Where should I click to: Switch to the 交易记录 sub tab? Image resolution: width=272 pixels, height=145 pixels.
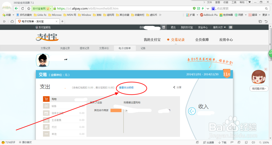(45, 48)
